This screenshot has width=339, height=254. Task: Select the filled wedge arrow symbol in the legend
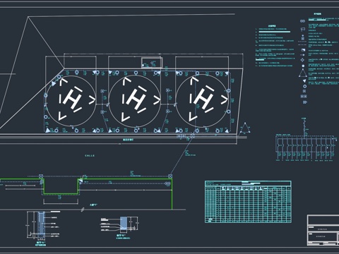(x=304, y=81)
